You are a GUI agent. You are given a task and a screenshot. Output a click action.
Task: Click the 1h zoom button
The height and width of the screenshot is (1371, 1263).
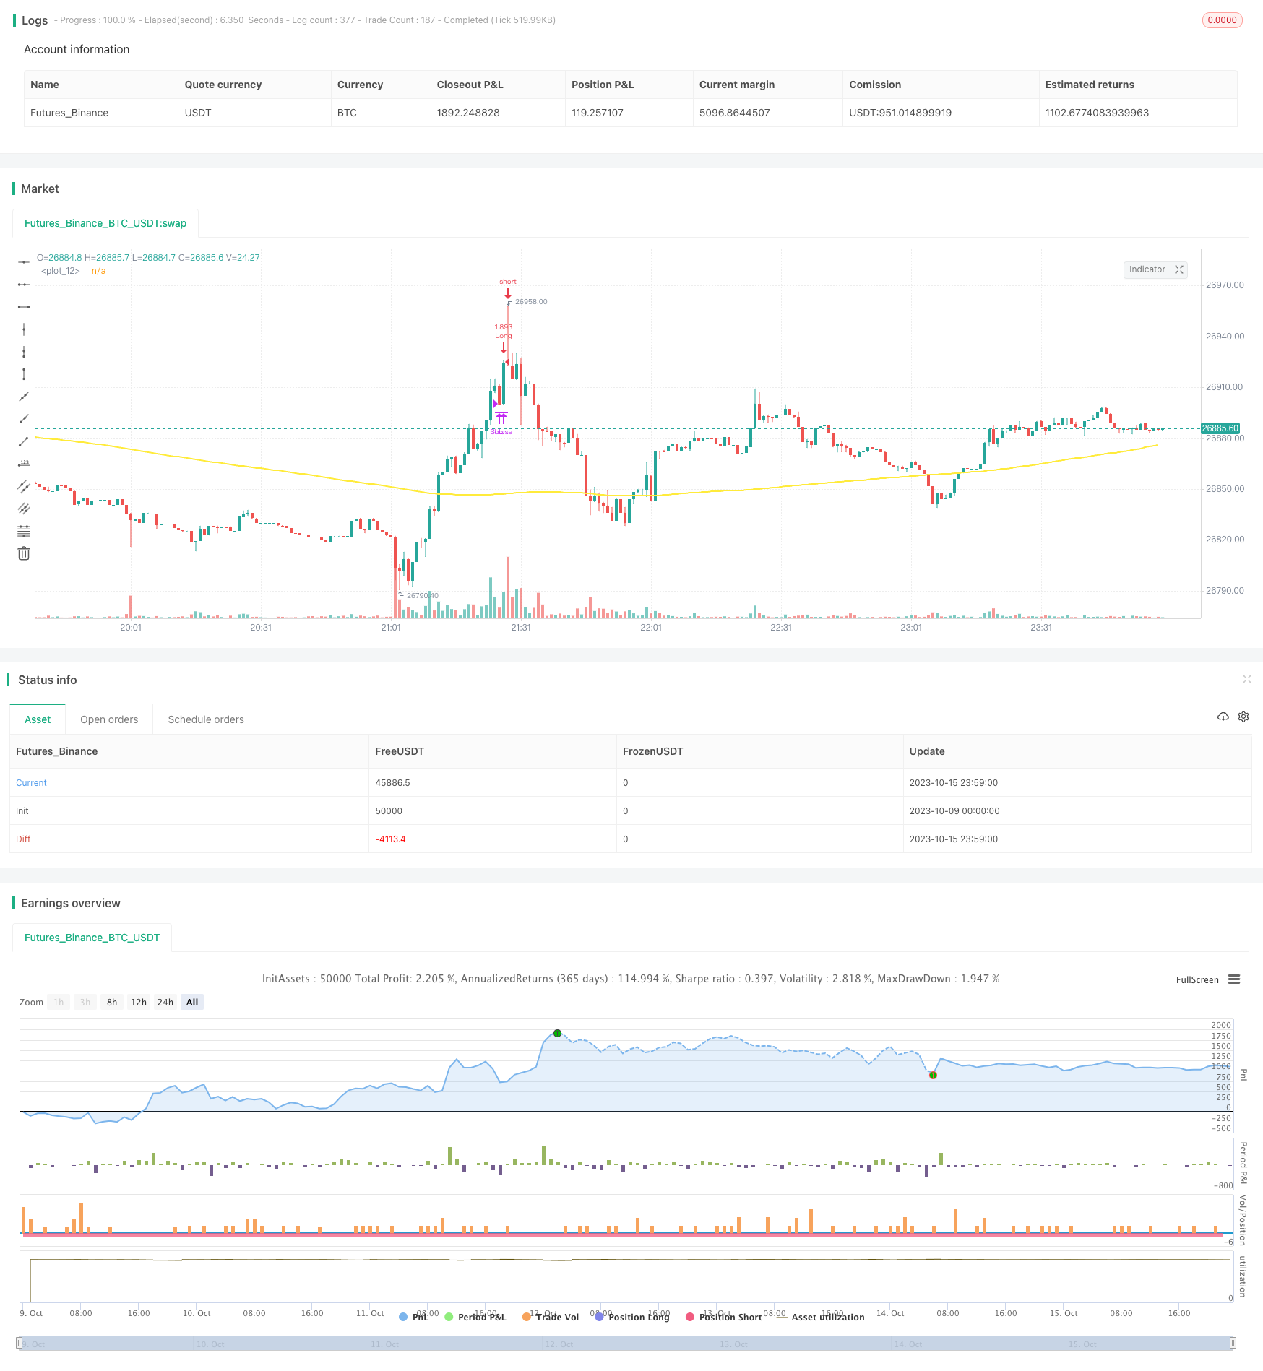tap(59, 1002)
